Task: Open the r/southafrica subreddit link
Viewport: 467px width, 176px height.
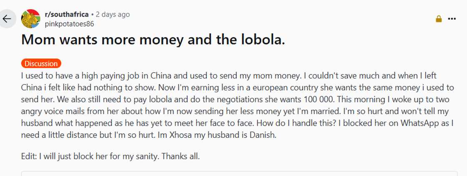Action: [67, 15]
